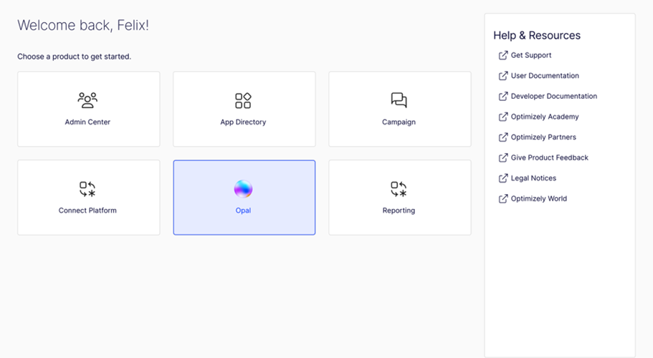Click the Get Support text link
Image resolution: width=653 pixels, height=358 pixels.
pyautogui.click(x=530, y=55)
